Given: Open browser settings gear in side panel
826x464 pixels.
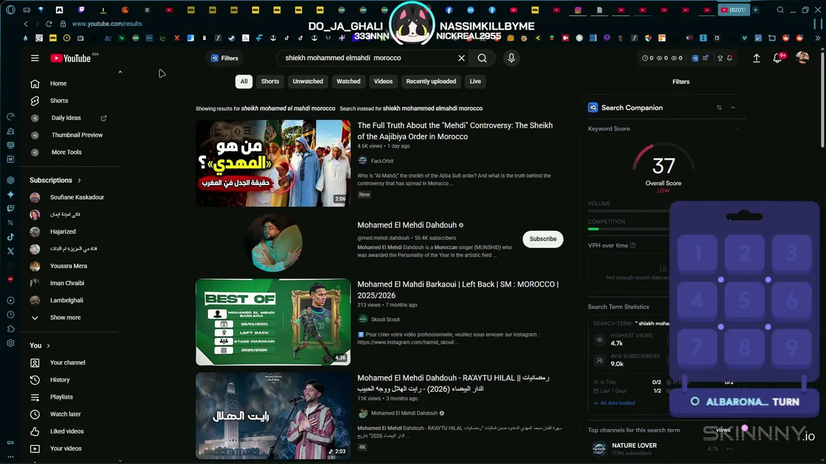Looking at the screenshot, I should click(x=10, y=343).
